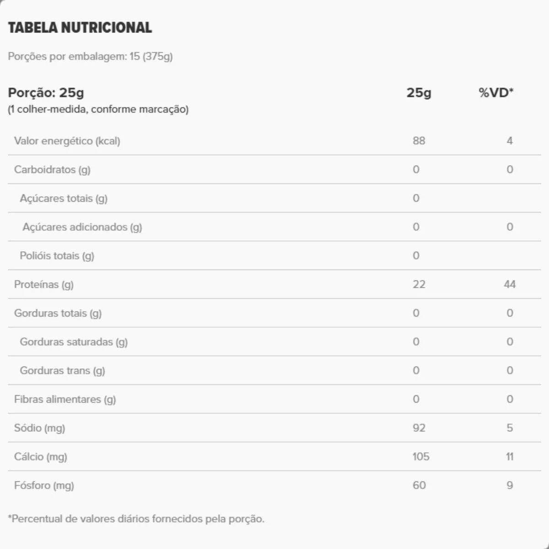Click the protein %VD value 44
Image resolution: width=549 pixels, height=549 pixels.
[510, 285]
